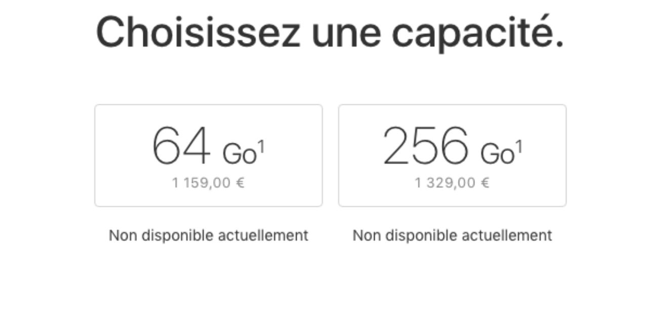This screenshot has width=648, height=310.
Task: Click the word 'capacité' in the heading
Action: pyautogui.click(x=477, y=32)
